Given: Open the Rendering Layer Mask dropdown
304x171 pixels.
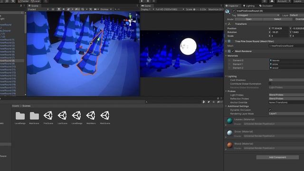Looking at the screenshot, I should tap(286, 114).
